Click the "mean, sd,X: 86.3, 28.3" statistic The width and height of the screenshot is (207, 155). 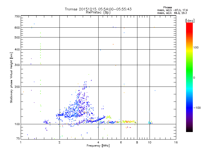172,13
